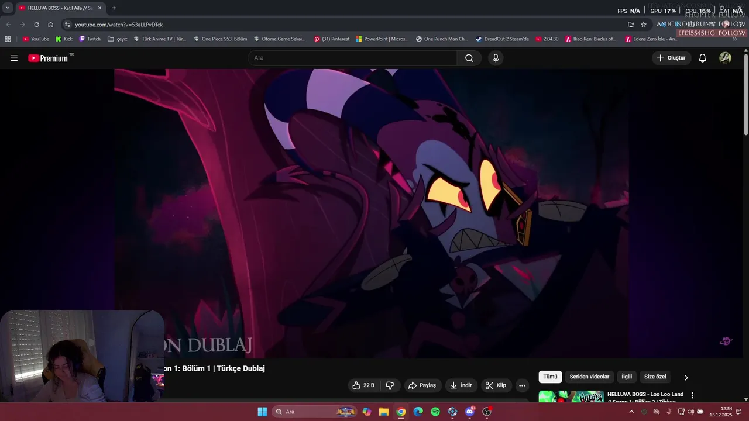Open Biao Ren: Blades bookmark
The width and height of the screenshot is (749, 421).
click(590, 39)
